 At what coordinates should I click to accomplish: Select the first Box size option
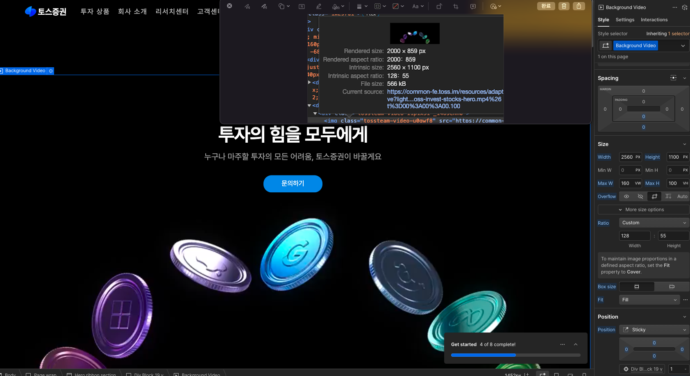(x=637, y=287)
